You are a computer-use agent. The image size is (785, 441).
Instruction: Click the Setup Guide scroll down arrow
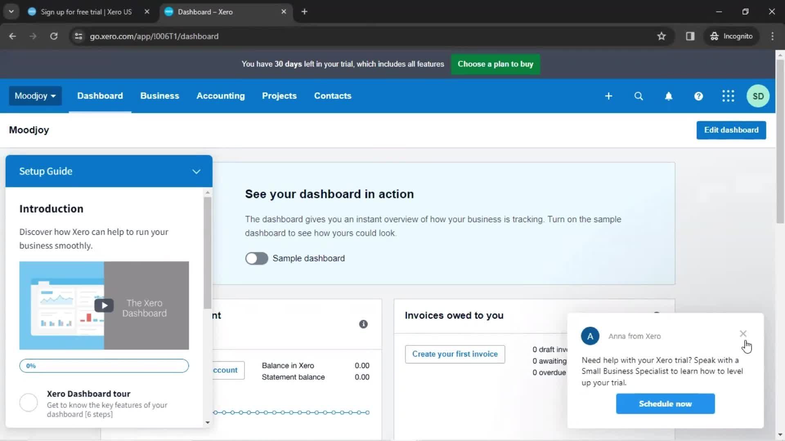coord(207,423)
